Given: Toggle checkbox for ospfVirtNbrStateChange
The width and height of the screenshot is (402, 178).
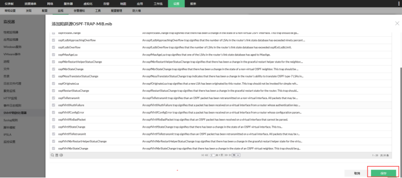Looking at the screenshot, I should pyautogui.click(x=54, y=148).
